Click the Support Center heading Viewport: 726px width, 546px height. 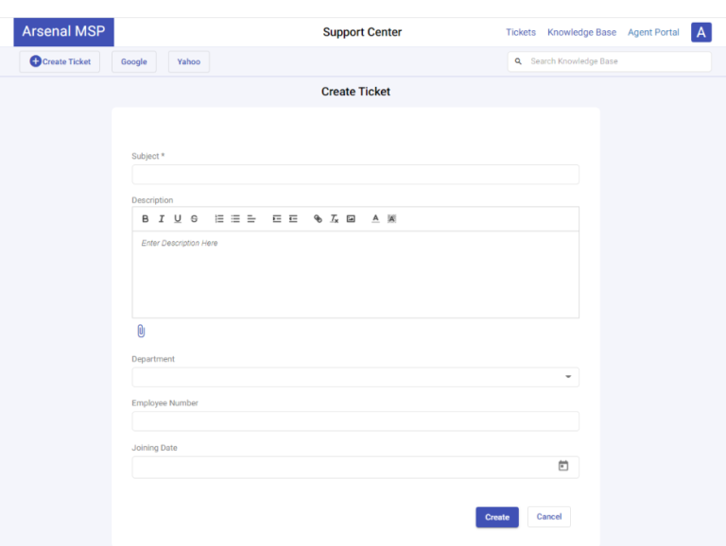(362, 32)
